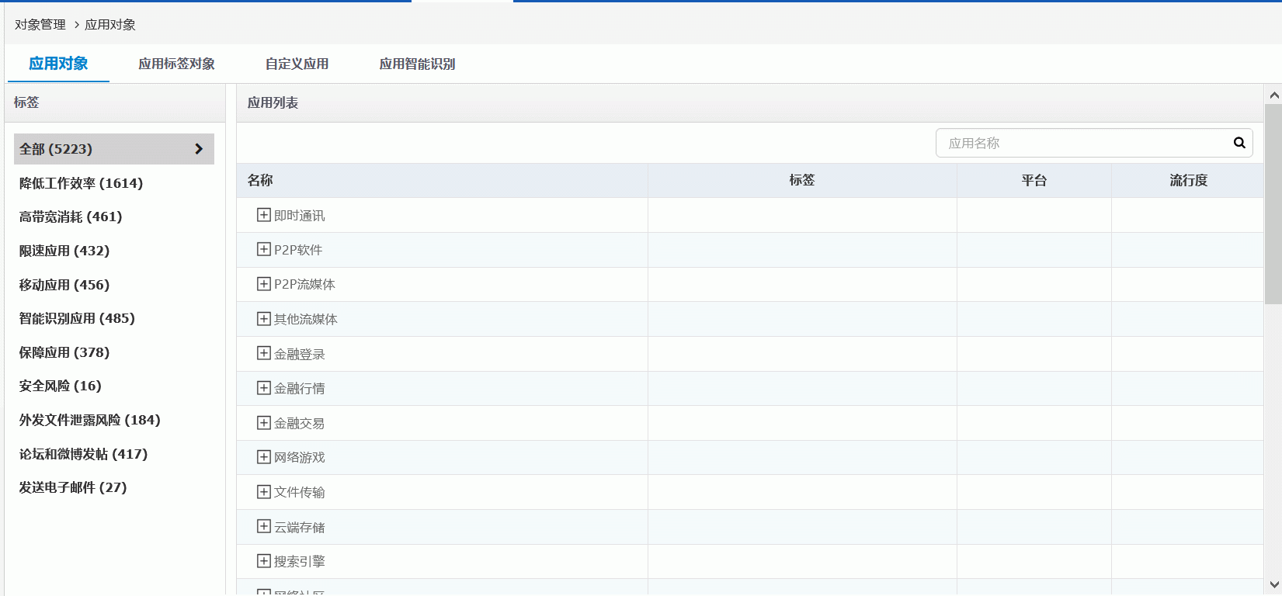1282x596 pixels.
Task: Expand the 即时通讯 category
Action: (264, 215)
